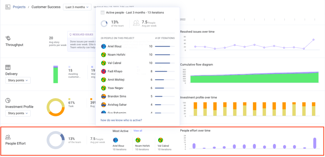Click Noam Hofshi avatar under Most Active
This screenshot has width=325, height=157.
138,140
